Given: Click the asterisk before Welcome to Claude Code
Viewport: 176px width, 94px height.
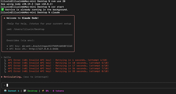Looking at the screenshot, I should point(5,18).
